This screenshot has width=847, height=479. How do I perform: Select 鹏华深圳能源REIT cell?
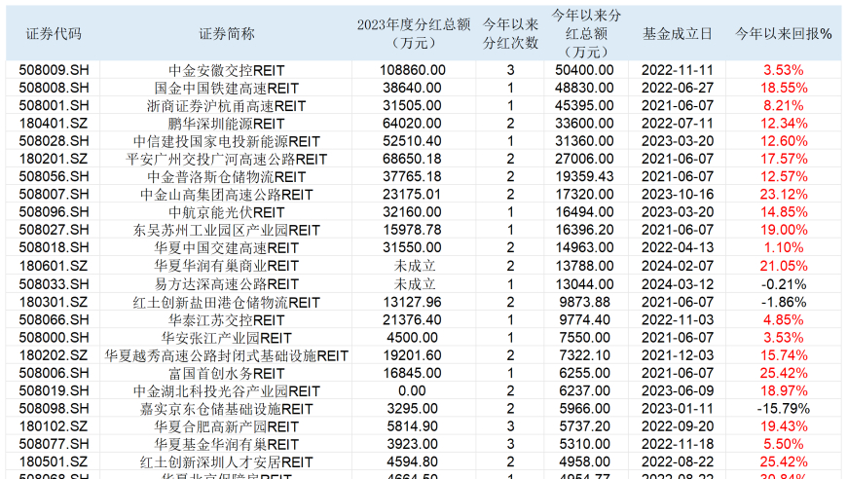coord(226,124)
